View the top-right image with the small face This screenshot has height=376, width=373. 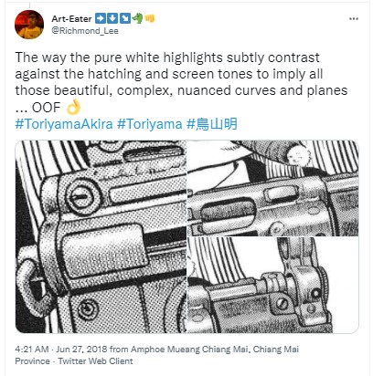point(273,188)
